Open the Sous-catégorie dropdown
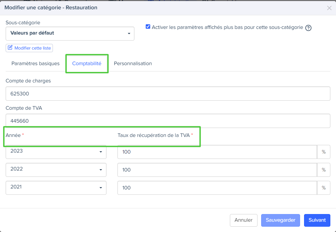The height and width of the screenshot is (232, 336). point(70,33)
